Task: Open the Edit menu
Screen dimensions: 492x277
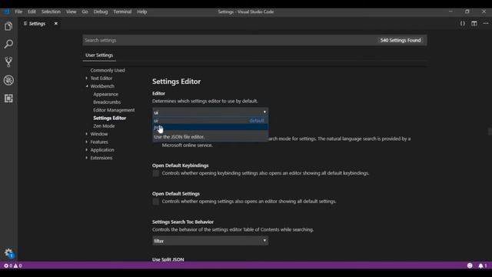Action: tap(32, 12)
